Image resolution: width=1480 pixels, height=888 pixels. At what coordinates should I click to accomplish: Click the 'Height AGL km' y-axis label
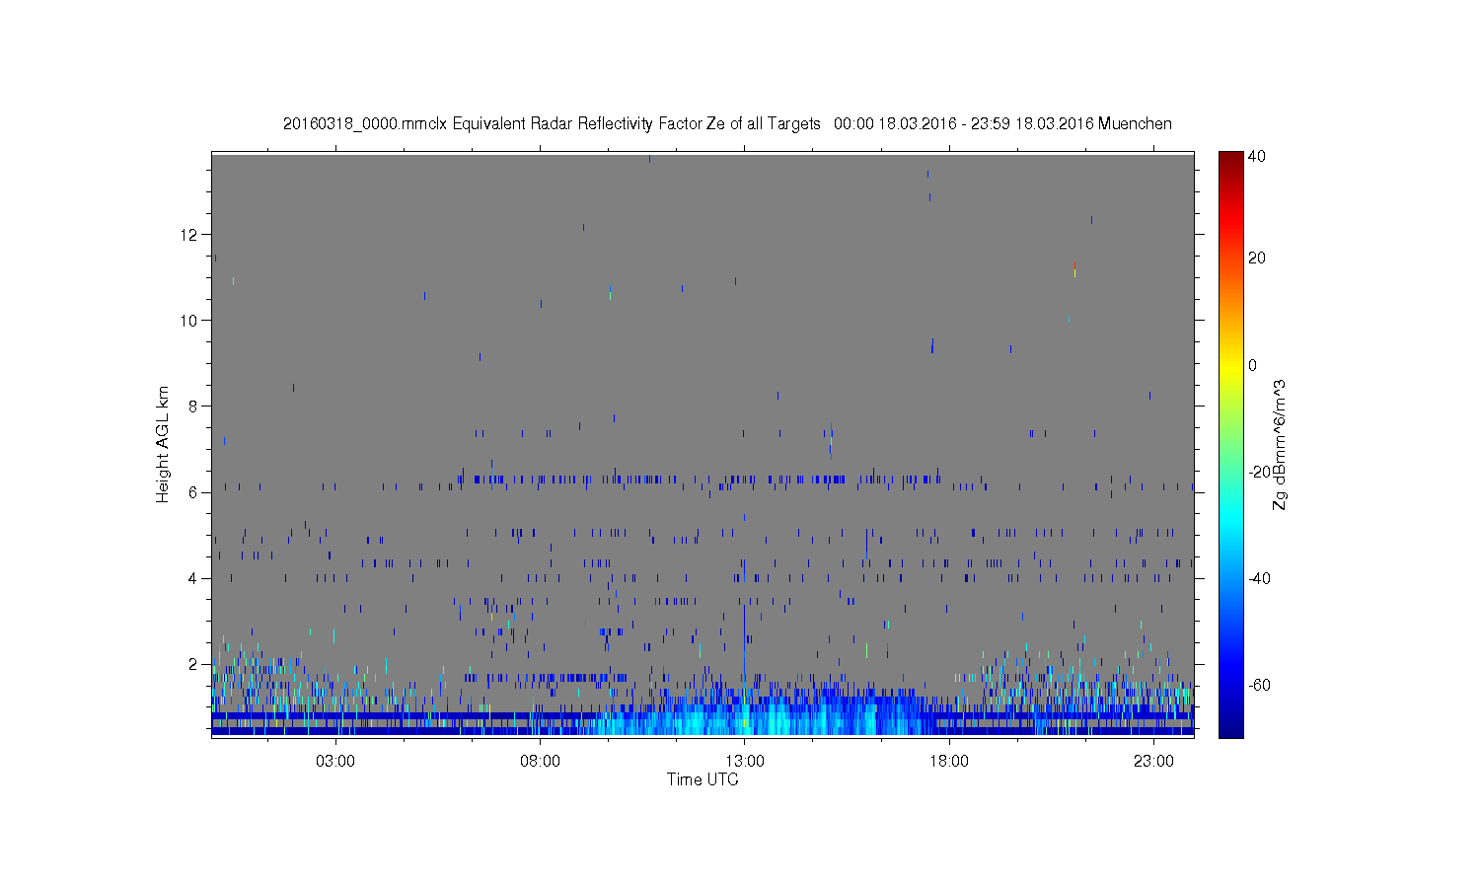tap(163, 444)
